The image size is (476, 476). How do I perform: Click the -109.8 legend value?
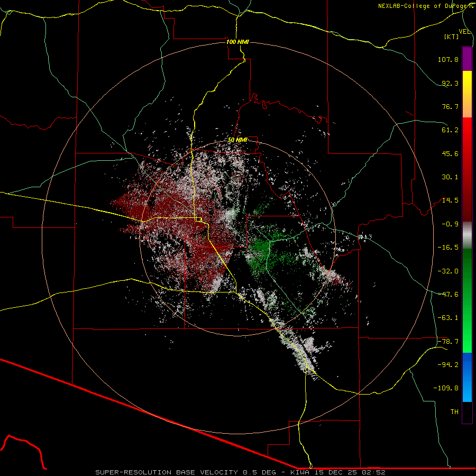(x=446, y=388)
